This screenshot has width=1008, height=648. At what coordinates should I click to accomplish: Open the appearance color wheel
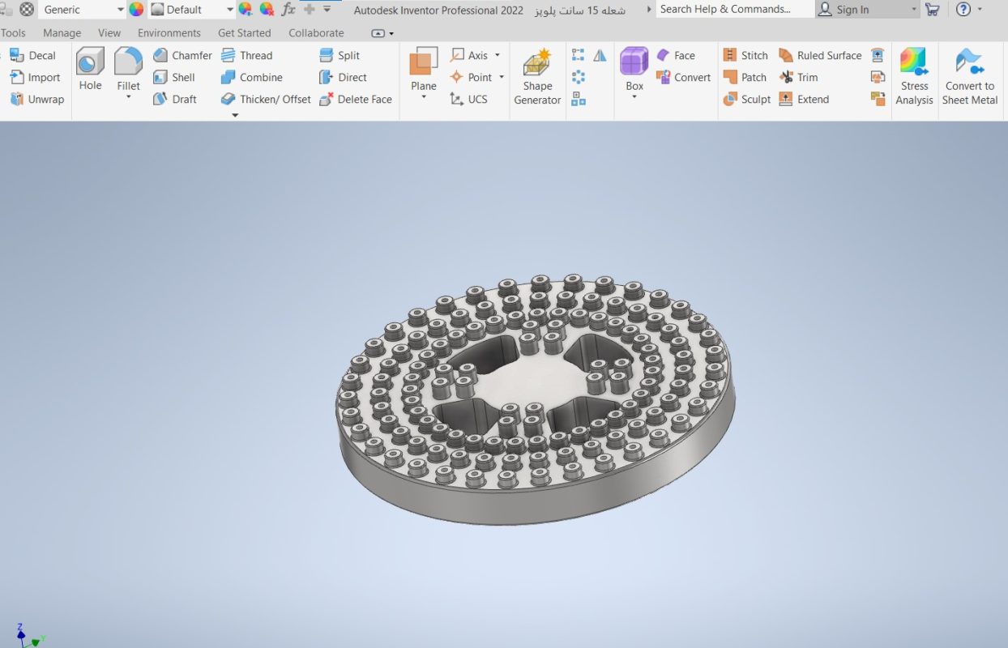(x=136, y=10)
